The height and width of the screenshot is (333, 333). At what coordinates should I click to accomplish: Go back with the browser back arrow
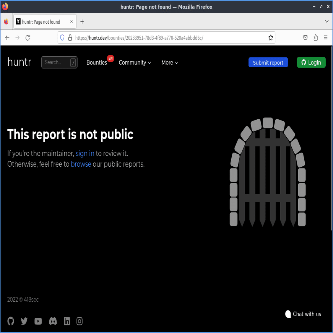tap(7, 38)
